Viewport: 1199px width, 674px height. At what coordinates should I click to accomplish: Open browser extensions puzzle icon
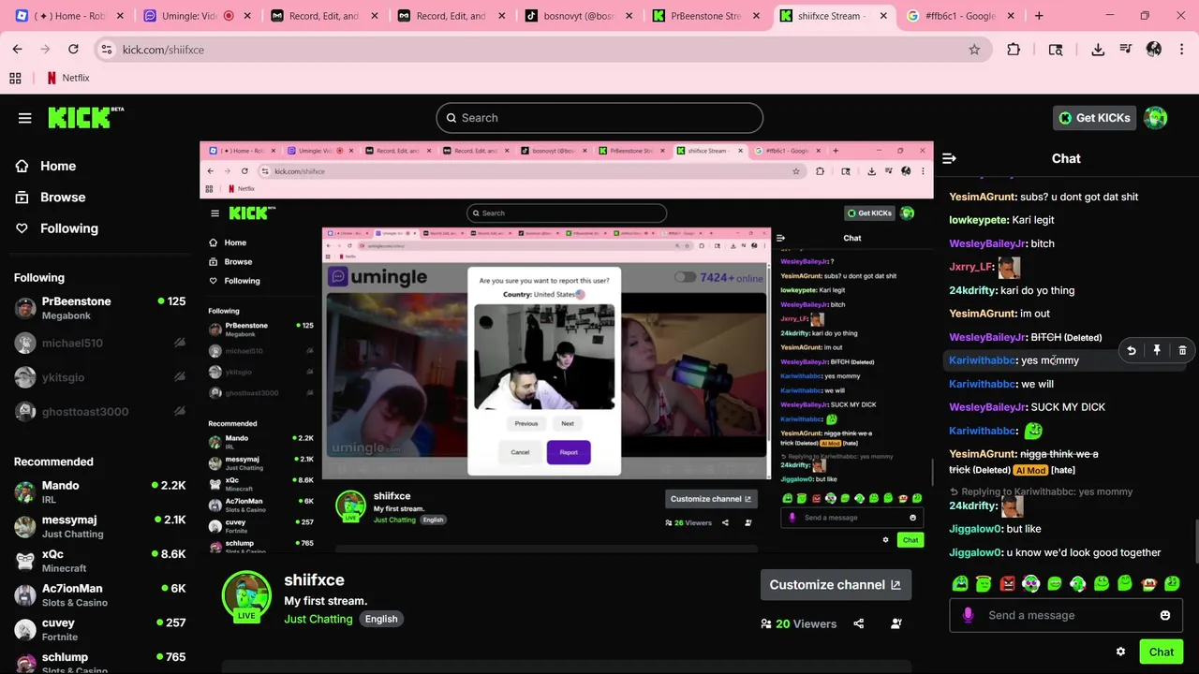pos(1014,50)
